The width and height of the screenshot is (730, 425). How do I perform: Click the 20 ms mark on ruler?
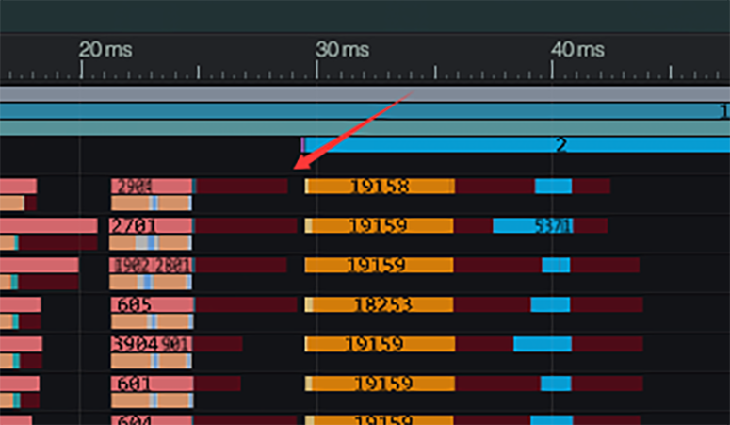(105, 49)
